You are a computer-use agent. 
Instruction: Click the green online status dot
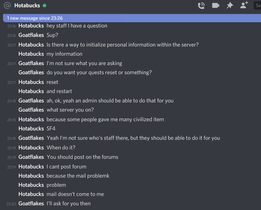(45, 6)
